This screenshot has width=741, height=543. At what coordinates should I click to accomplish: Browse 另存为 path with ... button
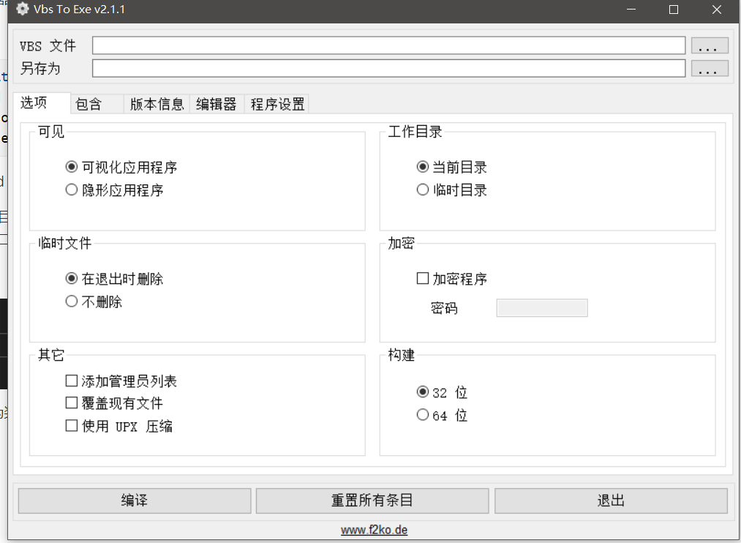pyautogui.click(x=710, y=69)
